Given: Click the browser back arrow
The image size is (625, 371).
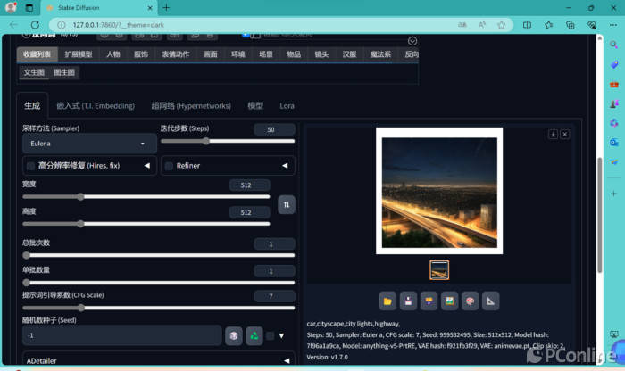Looking at the screenshot, I should (13, 25).
